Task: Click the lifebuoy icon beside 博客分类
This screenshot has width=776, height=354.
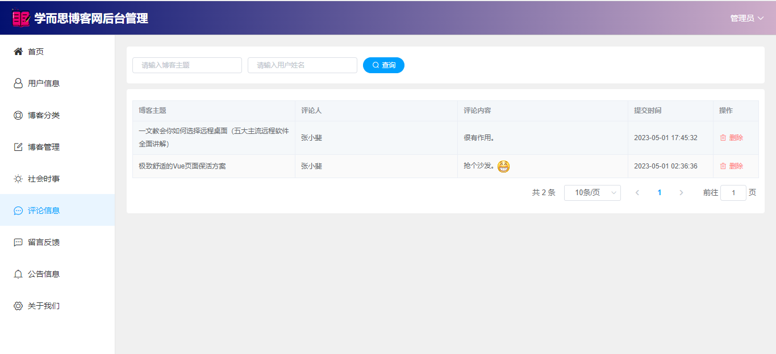Action: (18, 115)
